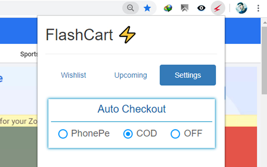Select COD auto checkout option
Viewport: 267px width, 167px height.
click(x=128, y=134)
